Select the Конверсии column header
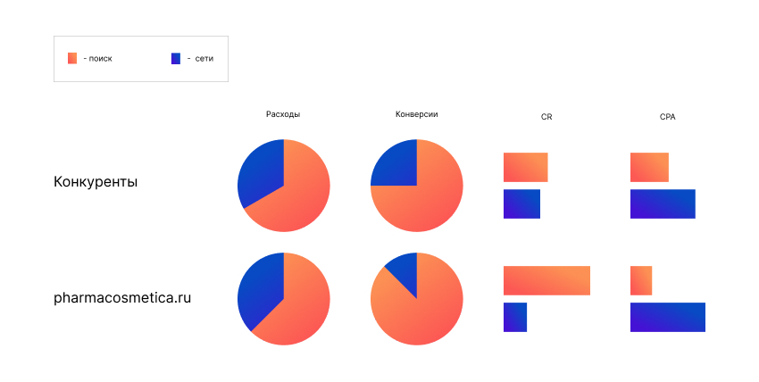The image size is (759, 382). click(x=416, y=114)
